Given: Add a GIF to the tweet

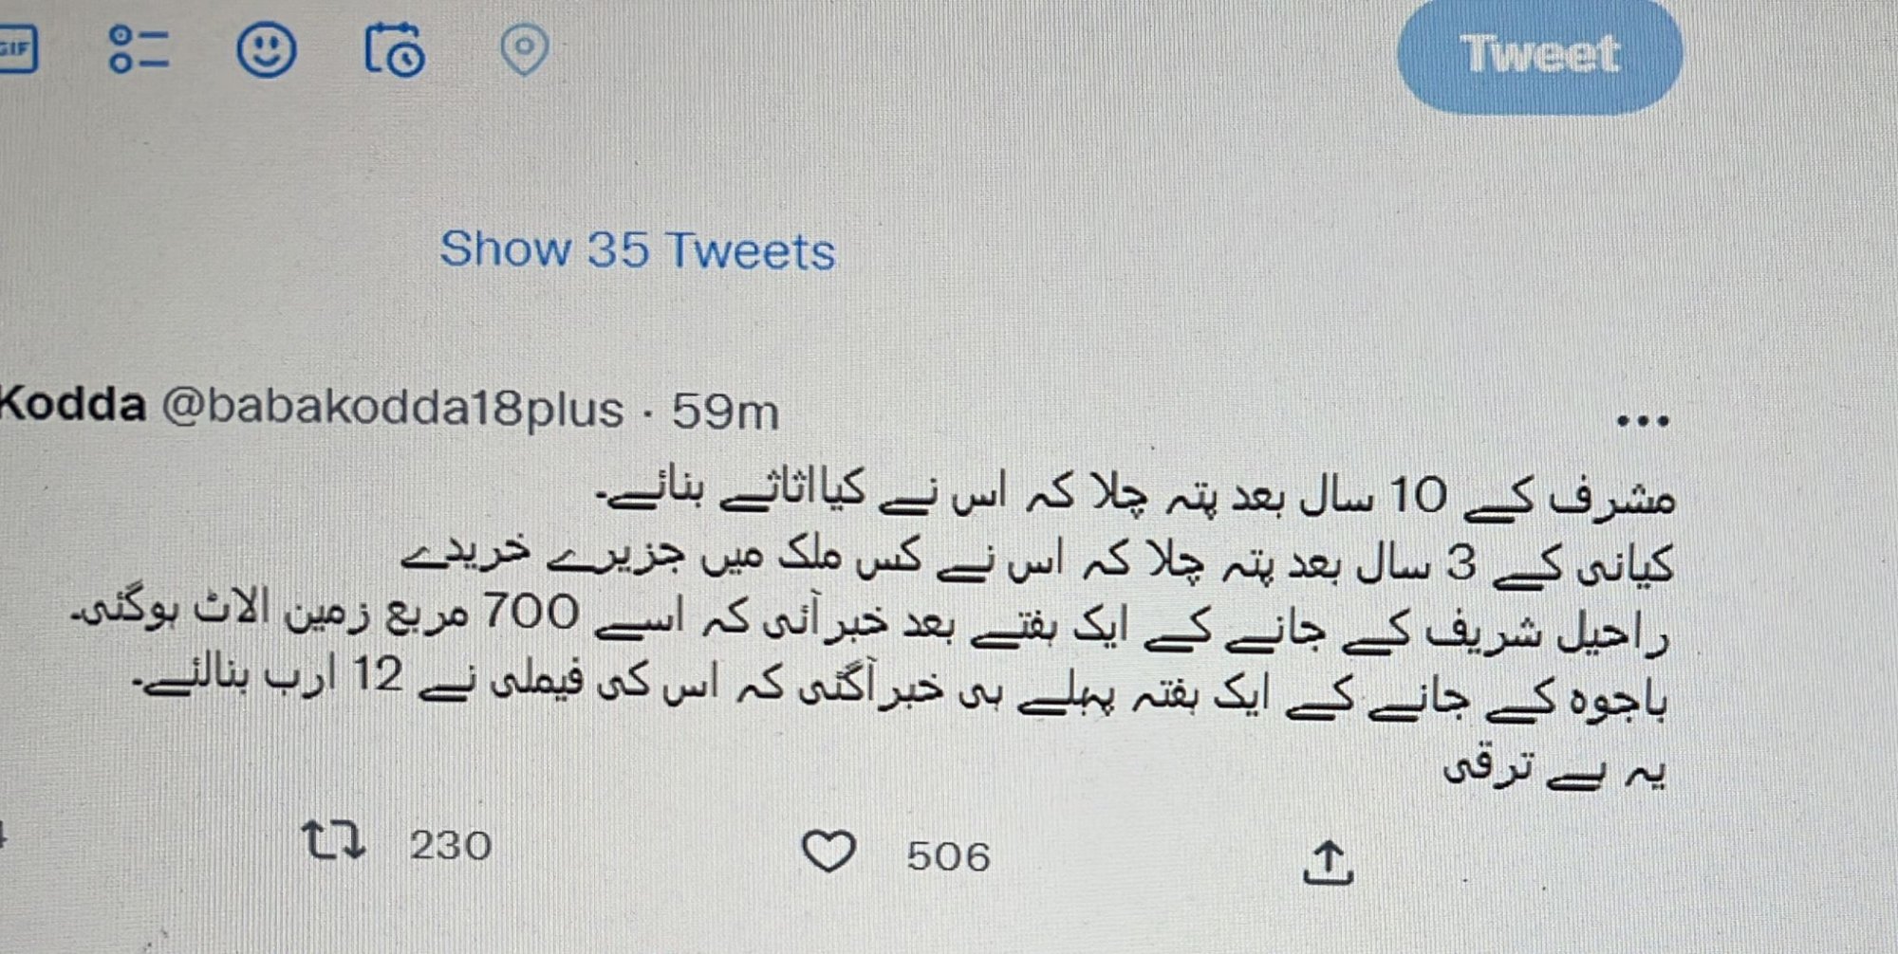Looking at the screenshot, I should (x=17, y=48).
